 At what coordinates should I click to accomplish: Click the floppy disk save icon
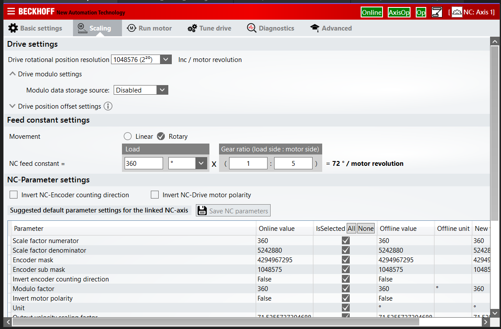click(202, 210)
